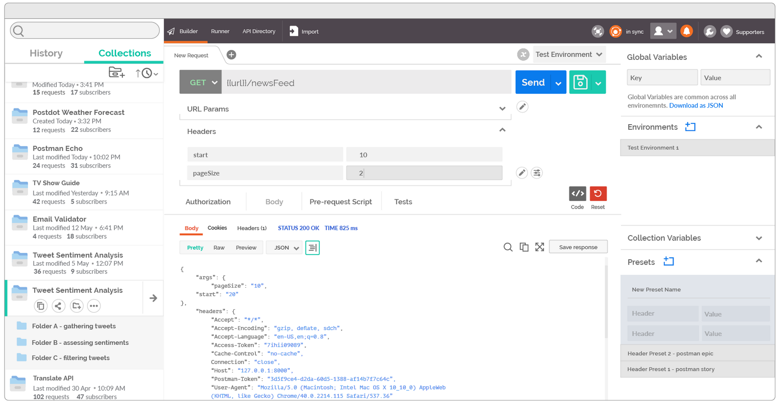Share the Tweet Sentiment Analysis collection
781x408 pixels.
click(58, 306)
